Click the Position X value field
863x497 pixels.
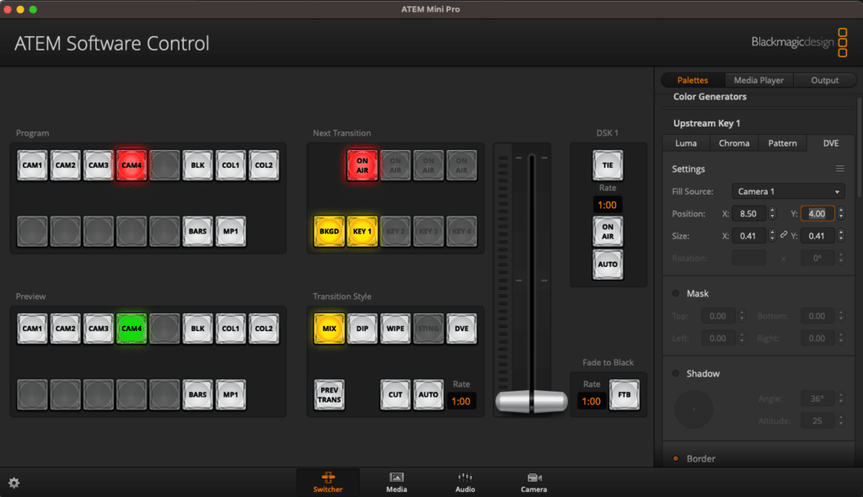click(749, 214)
